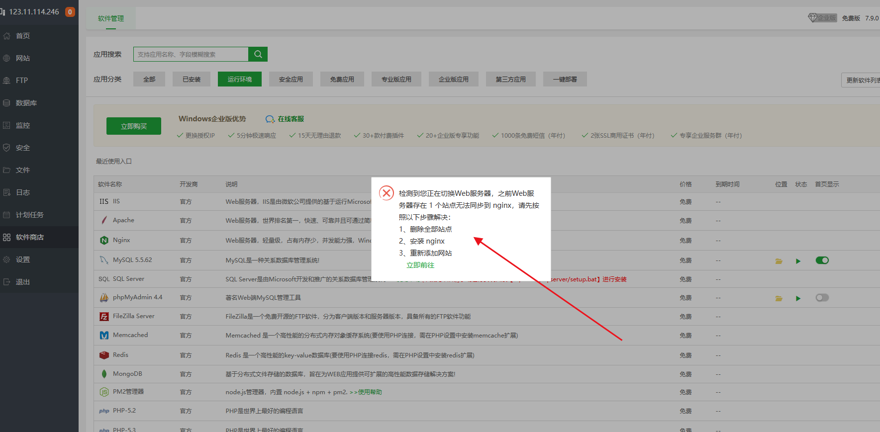This screenshot has width=880, height=432.
Task: Select the 企业版应用 category
Action: pos(454,79)
